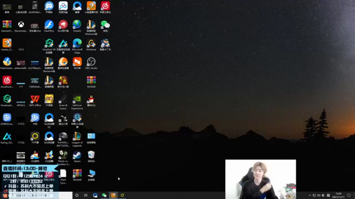This screenshot has height=199, width=355.
Task: Select Plants vs. Zombies shortcut
Action: [63, 158]
